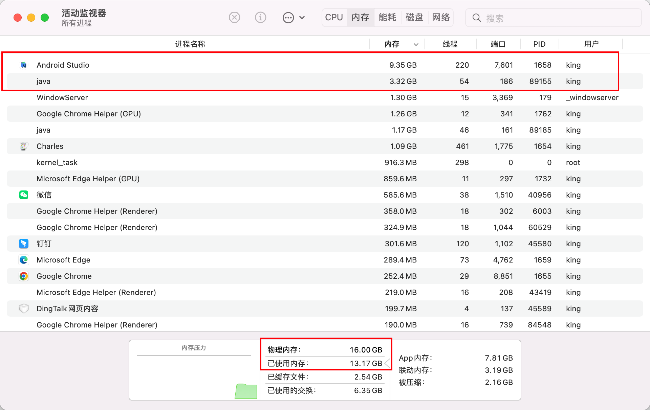Select Microsoft Edge Helper (GPU) row
This screenshot has width=650, height=410.
pos(325,179)
